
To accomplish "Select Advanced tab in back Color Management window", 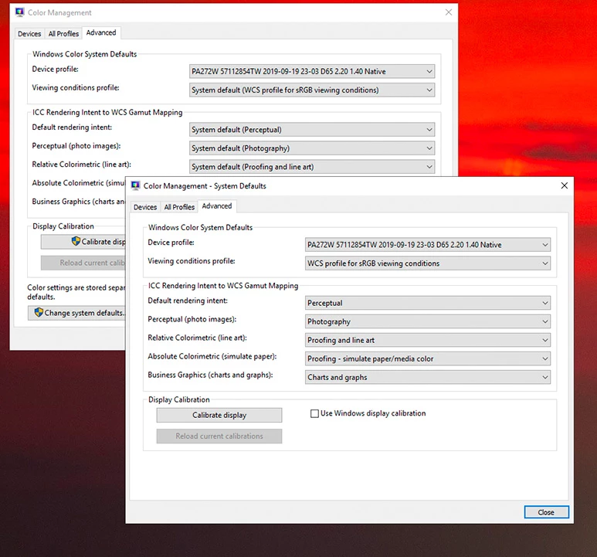I will pyautogui.click(x=101, y=32).
